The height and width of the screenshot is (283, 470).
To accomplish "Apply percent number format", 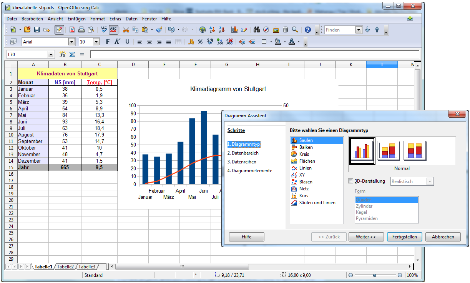I will pyautogui.click(x=200, y=42).
